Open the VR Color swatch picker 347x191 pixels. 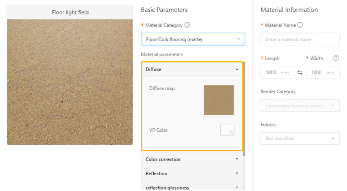click(x=227, y=130)
